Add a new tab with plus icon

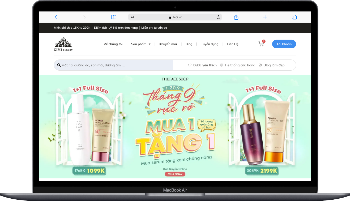tap(265, 17)
